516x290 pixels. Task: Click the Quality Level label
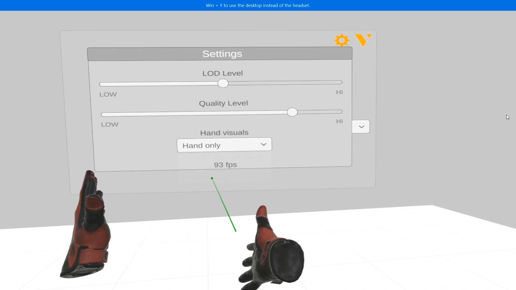tap(223, 103)
